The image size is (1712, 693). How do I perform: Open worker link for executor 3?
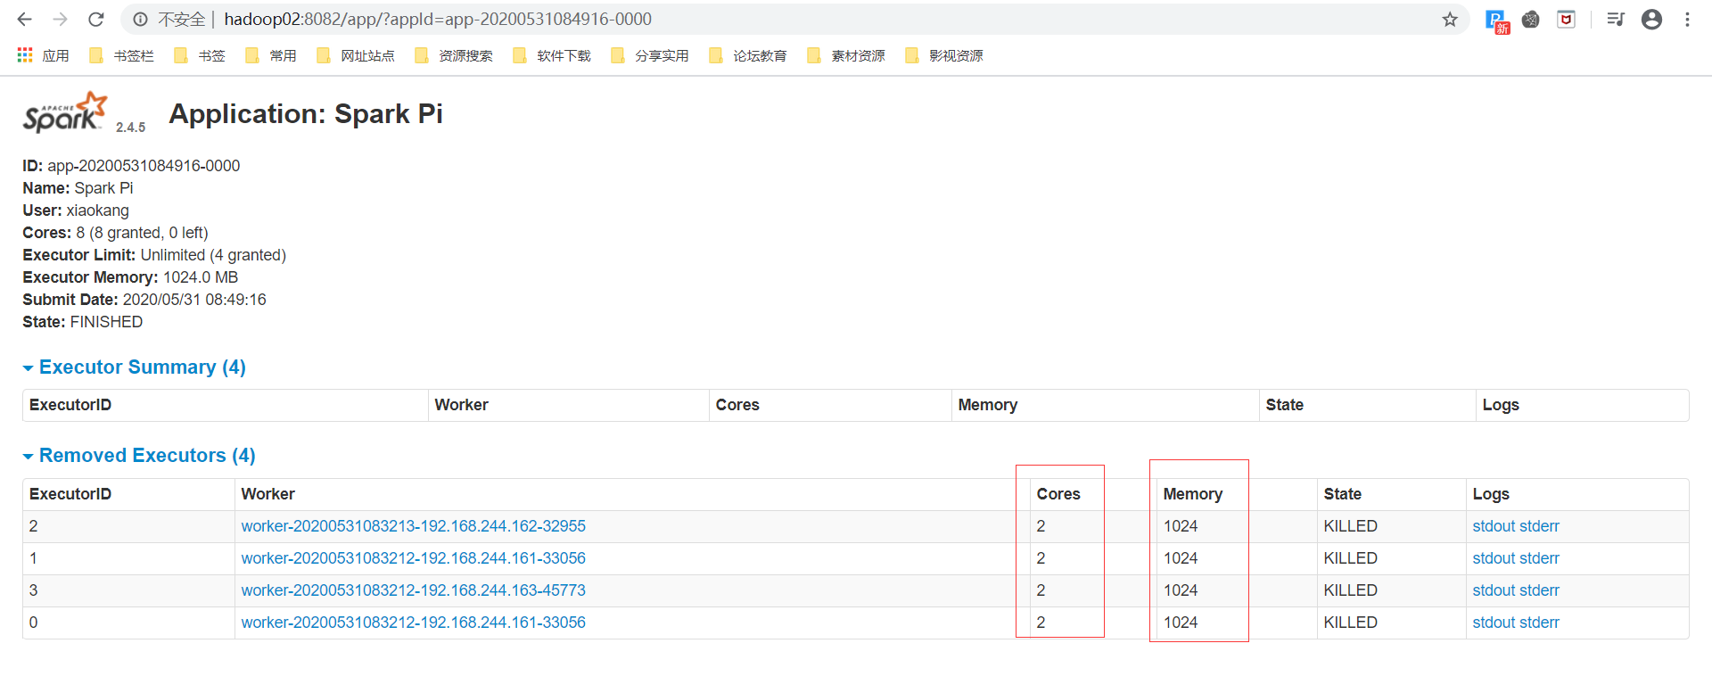tap(414, 590)
